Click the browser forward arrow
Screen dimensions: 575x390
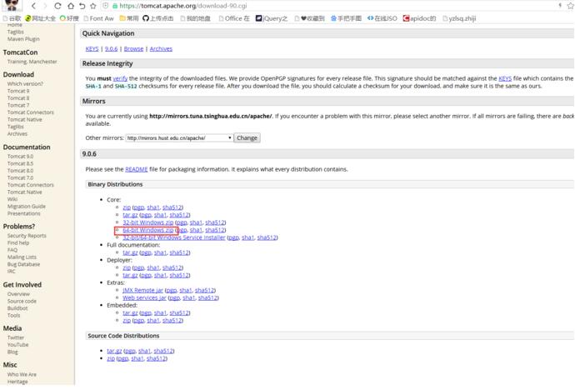pyautogui.click(x=46, y=6)
